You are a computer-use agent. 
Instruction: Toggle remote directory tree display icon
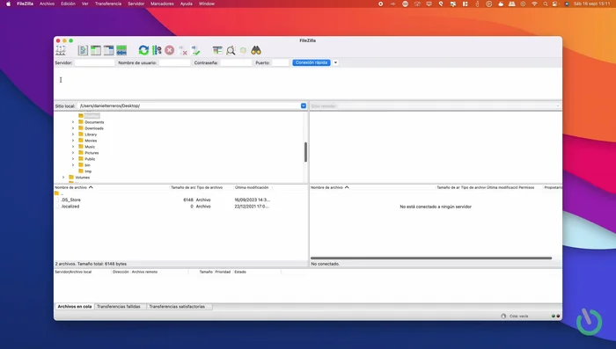pos(108,50)
